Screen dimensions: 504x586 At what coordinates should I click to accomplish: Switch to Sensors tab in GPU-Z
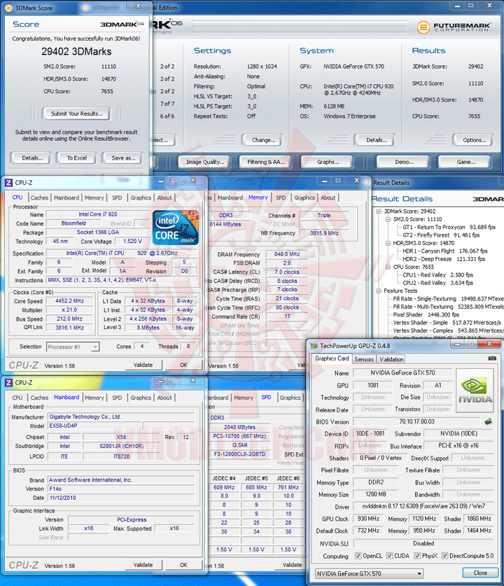(x=364, y=359)
